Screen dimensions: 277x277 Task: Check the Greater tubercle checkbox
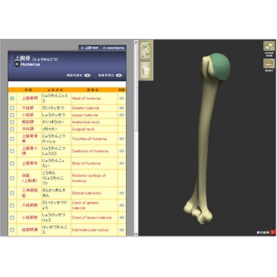click(12, 108)
